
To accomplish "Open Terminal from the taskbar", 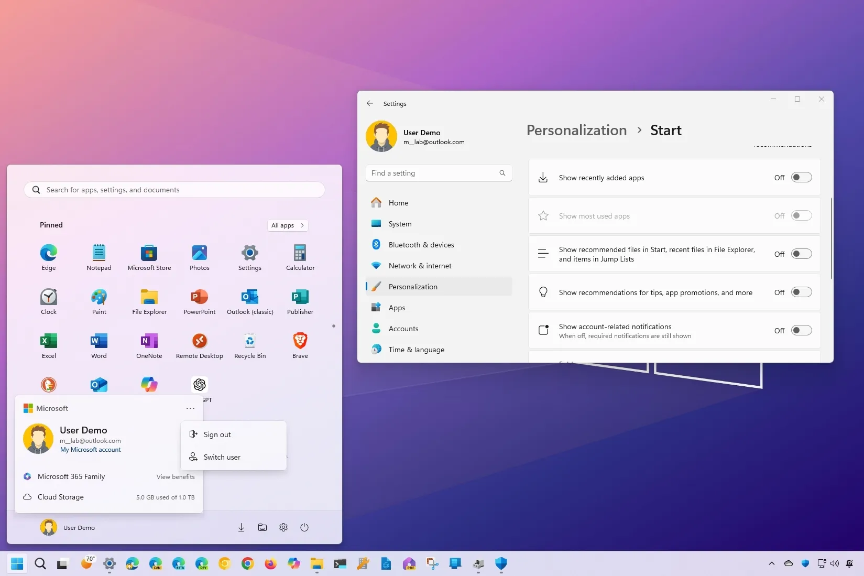I will (x=340, y=563).
